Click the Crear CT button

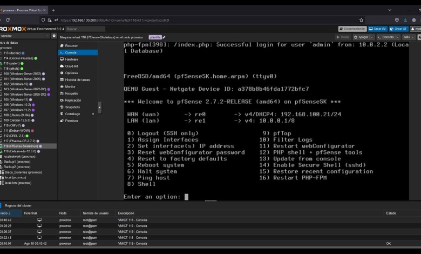point(398,29)
